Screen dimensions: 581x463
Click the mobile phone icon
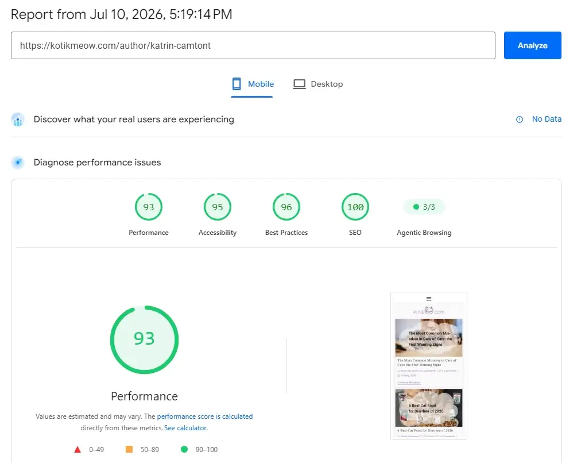tap(237, 84)
